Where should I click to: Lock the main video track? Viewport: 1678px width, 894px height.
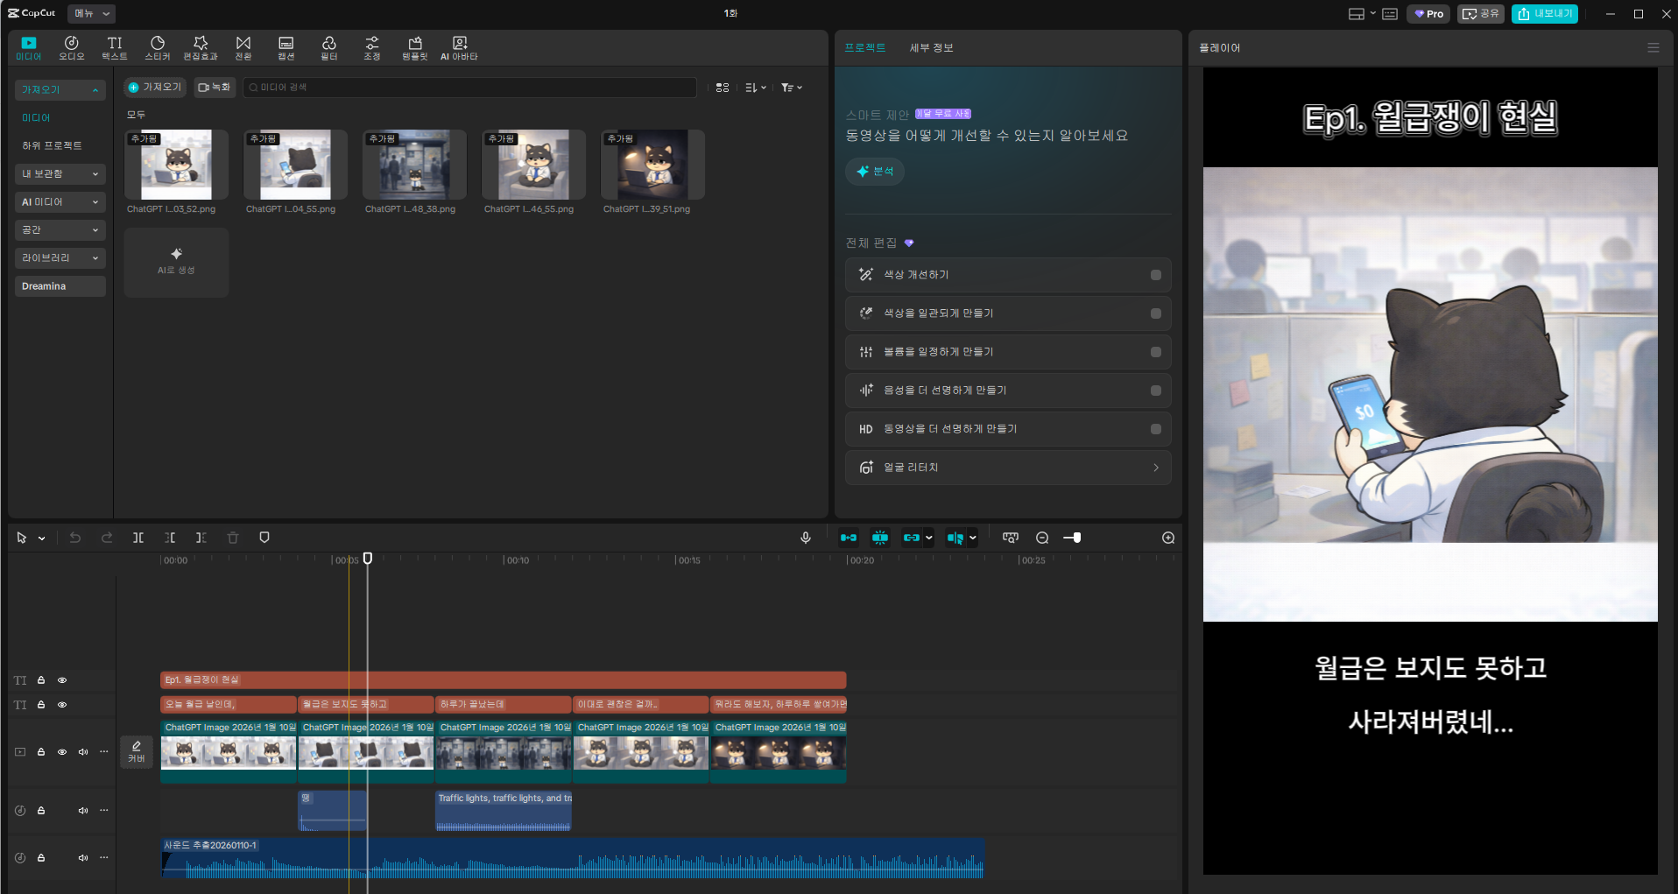click(41, 752)
